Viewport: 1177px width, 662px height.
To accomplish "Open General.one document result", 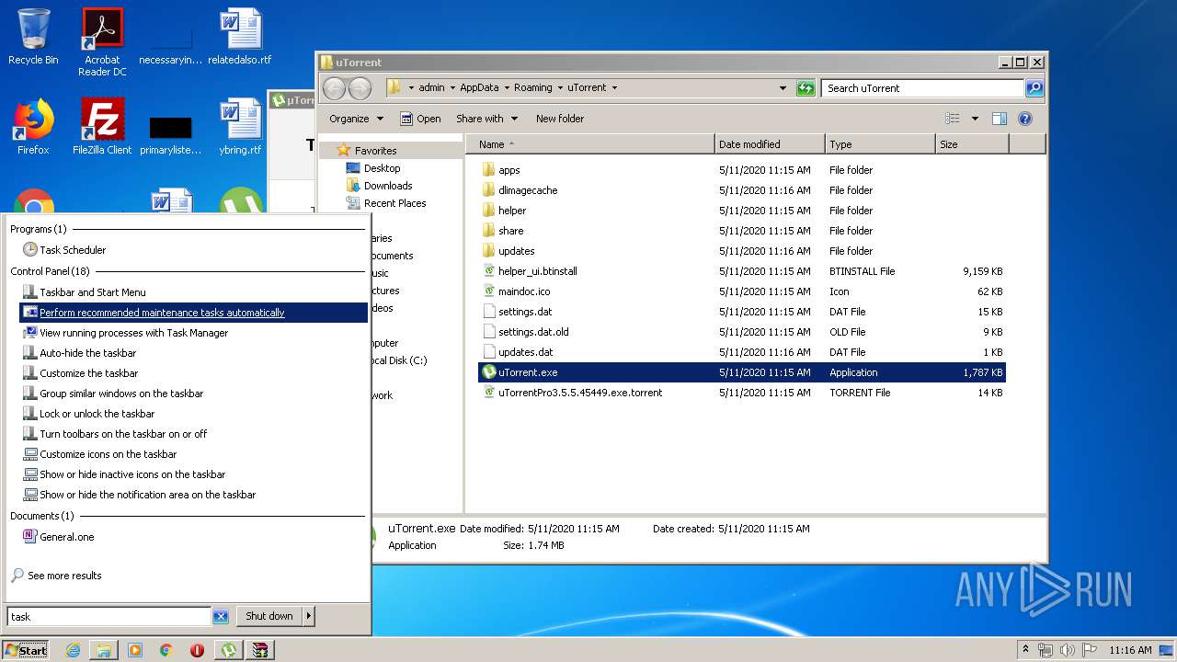I will (x=59, y=537).
